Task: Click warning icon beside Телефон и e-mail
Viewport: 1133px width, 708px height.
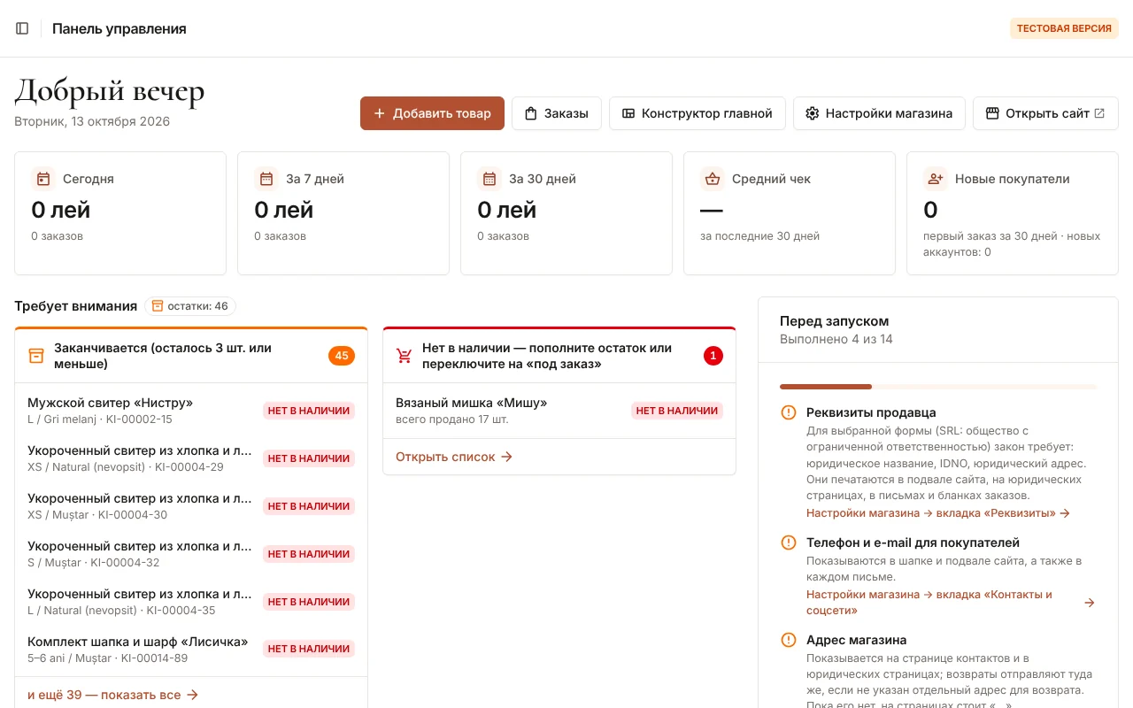Action: (789, 543)
